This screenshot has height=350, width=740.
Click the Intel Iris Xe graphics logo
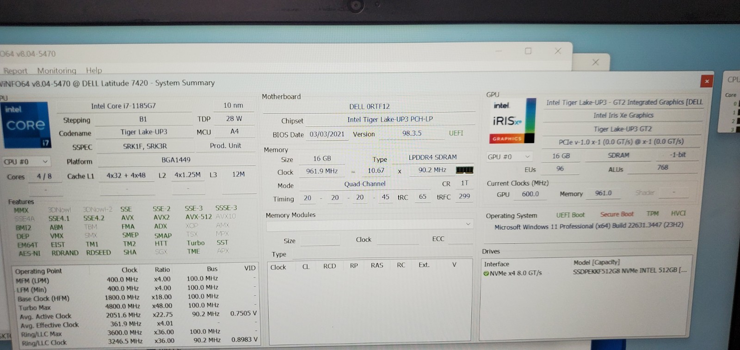pyautogui.click(x=512, y=121)
